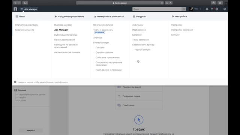This screenshot has height=135, width=240.
Task: Open Панель приложений link
Action: (64, 40)
